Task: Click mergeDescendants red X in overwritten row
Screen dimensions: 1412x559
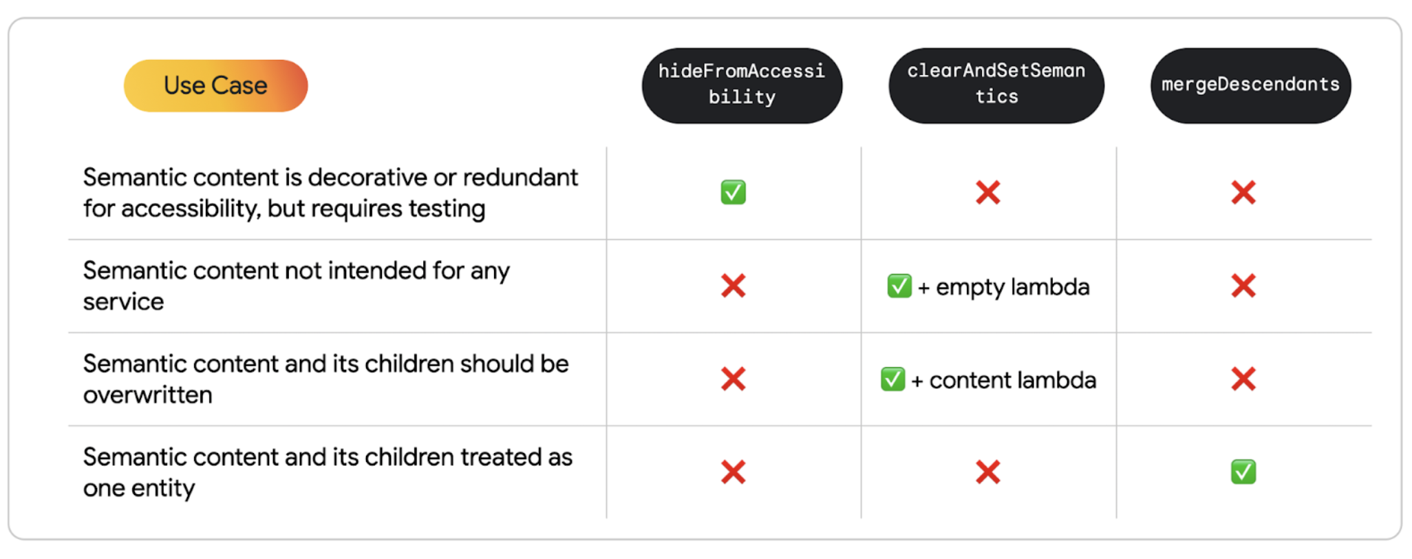Action: point(1243,379)
